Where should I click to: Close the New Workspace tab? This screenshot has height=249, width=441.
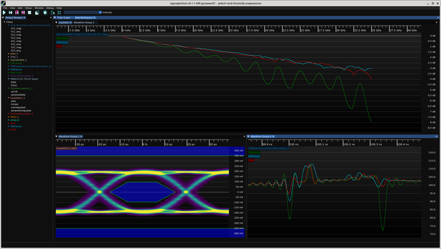(95, 17)
